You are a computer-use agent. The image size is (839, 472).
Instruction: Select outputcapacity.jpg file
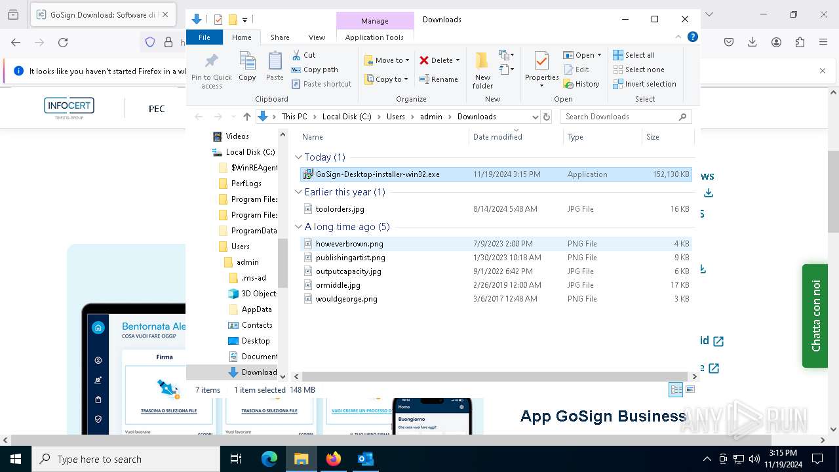496,271
